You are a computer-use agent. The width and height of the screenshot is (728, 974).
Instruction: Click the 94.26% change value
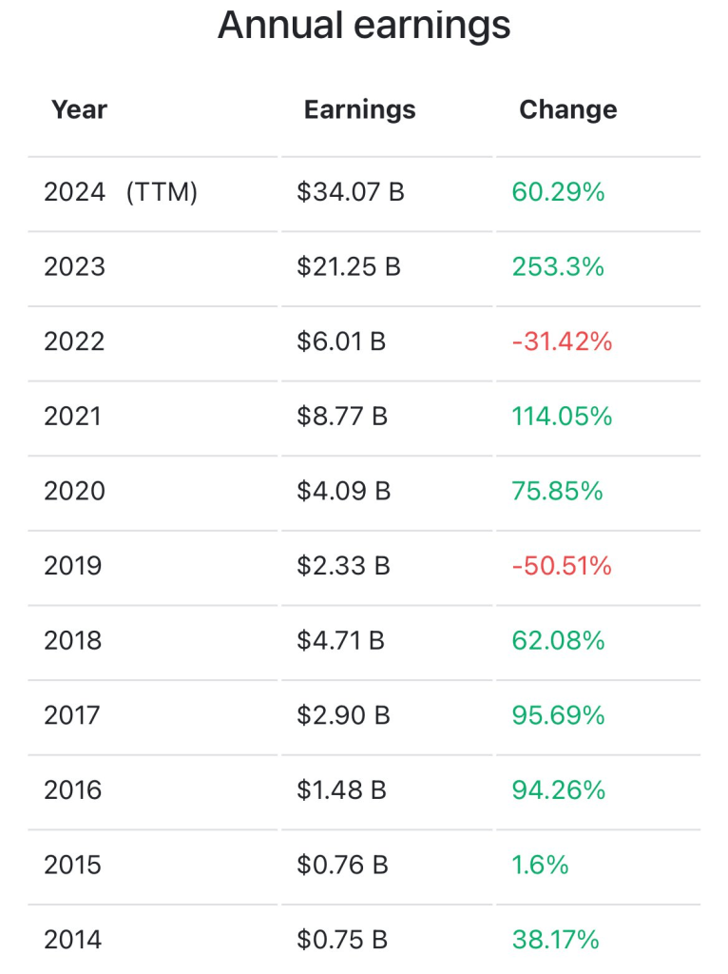point(558,790)
